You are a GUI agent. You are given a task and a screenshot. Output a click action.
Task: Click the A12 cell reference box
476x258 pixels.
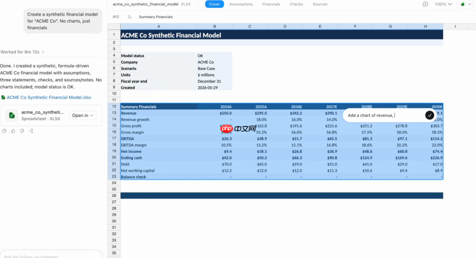coord(116,17)
